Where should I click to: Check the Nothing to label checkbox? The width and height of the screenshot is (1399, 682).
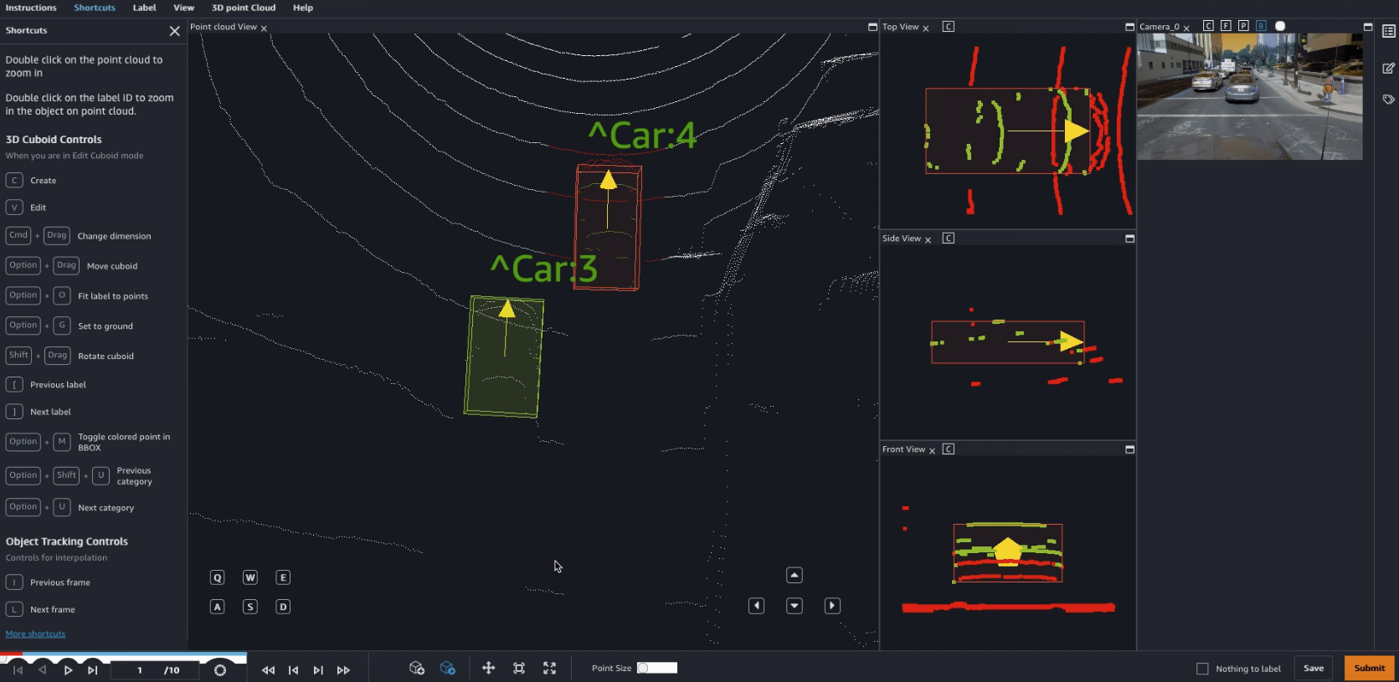(x=1202, y=669)
